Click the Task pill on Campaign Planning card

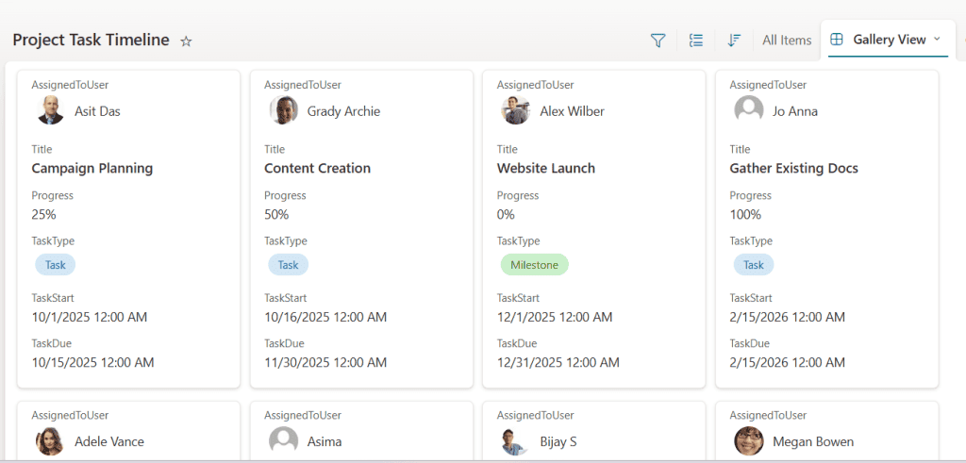coord(55,265)
